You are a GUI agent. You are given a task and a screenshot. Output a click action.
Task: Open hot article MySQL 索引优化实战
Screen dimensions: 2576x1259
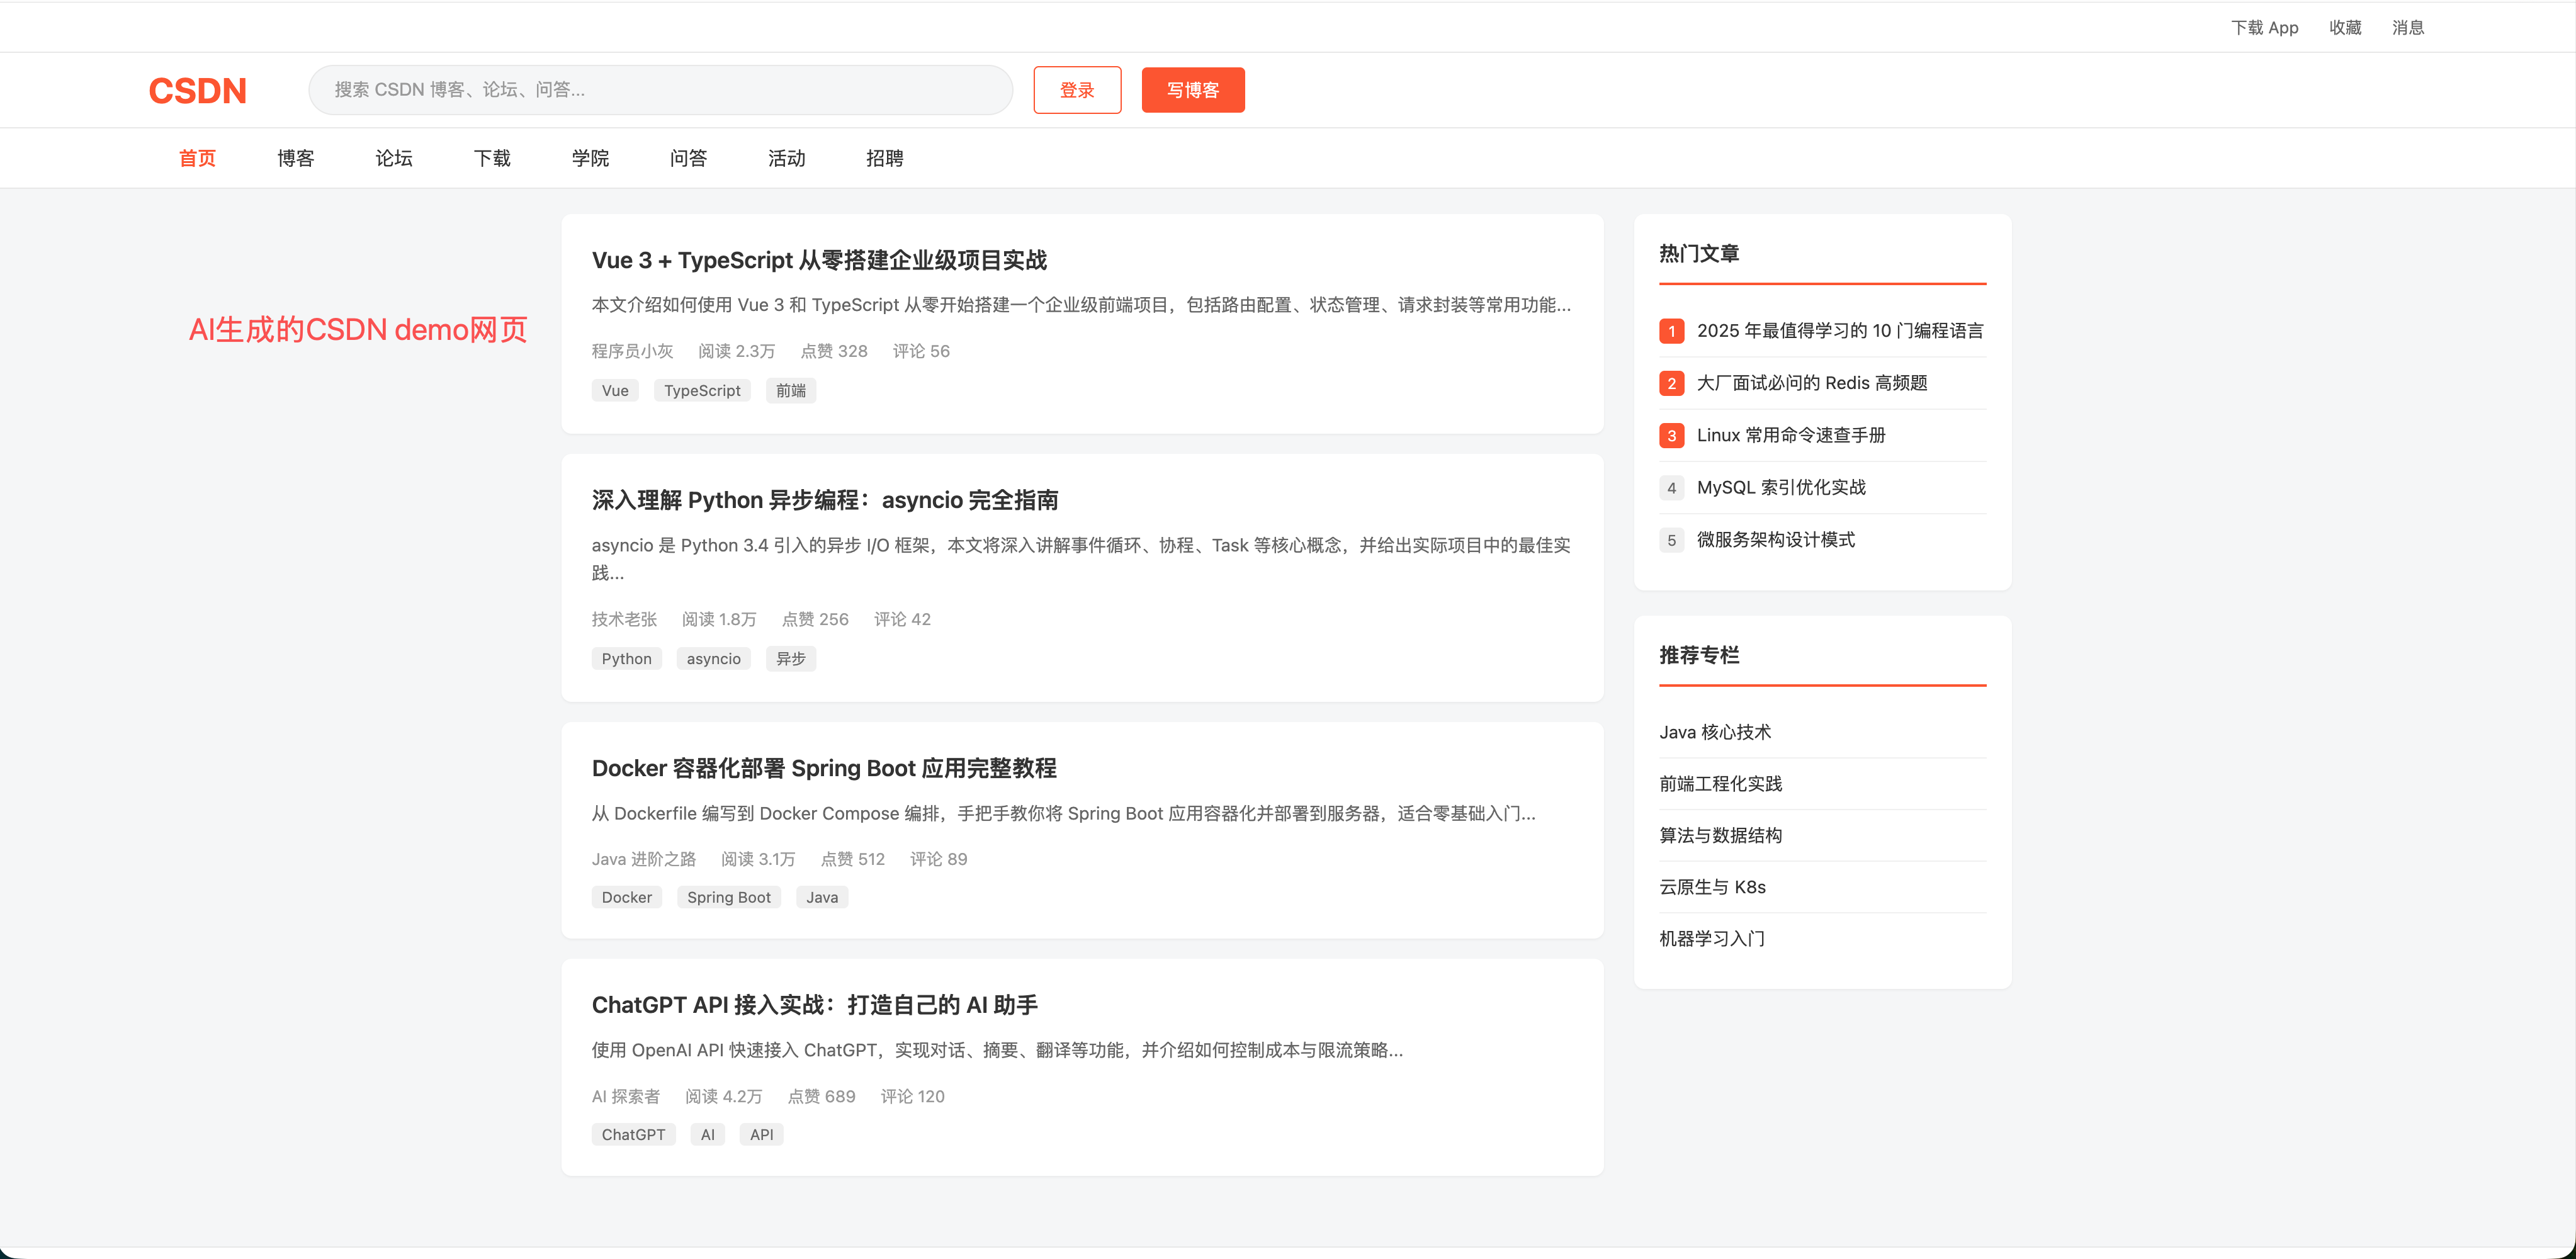click(x=1781, y=487)
